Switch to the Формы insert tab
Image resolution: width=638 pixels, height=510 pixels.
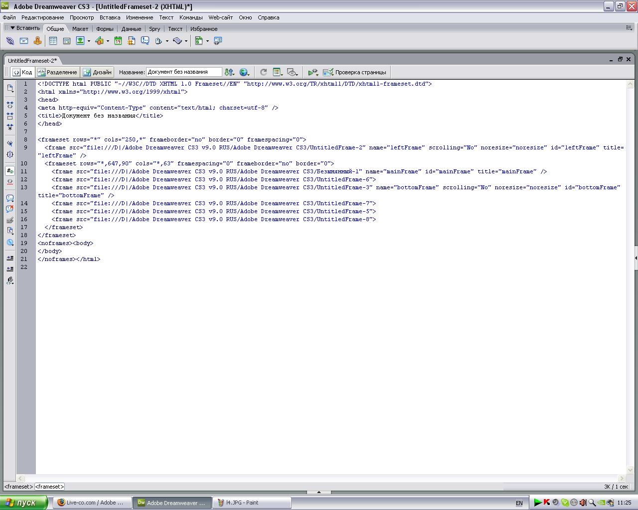click(x=105, y=29)
